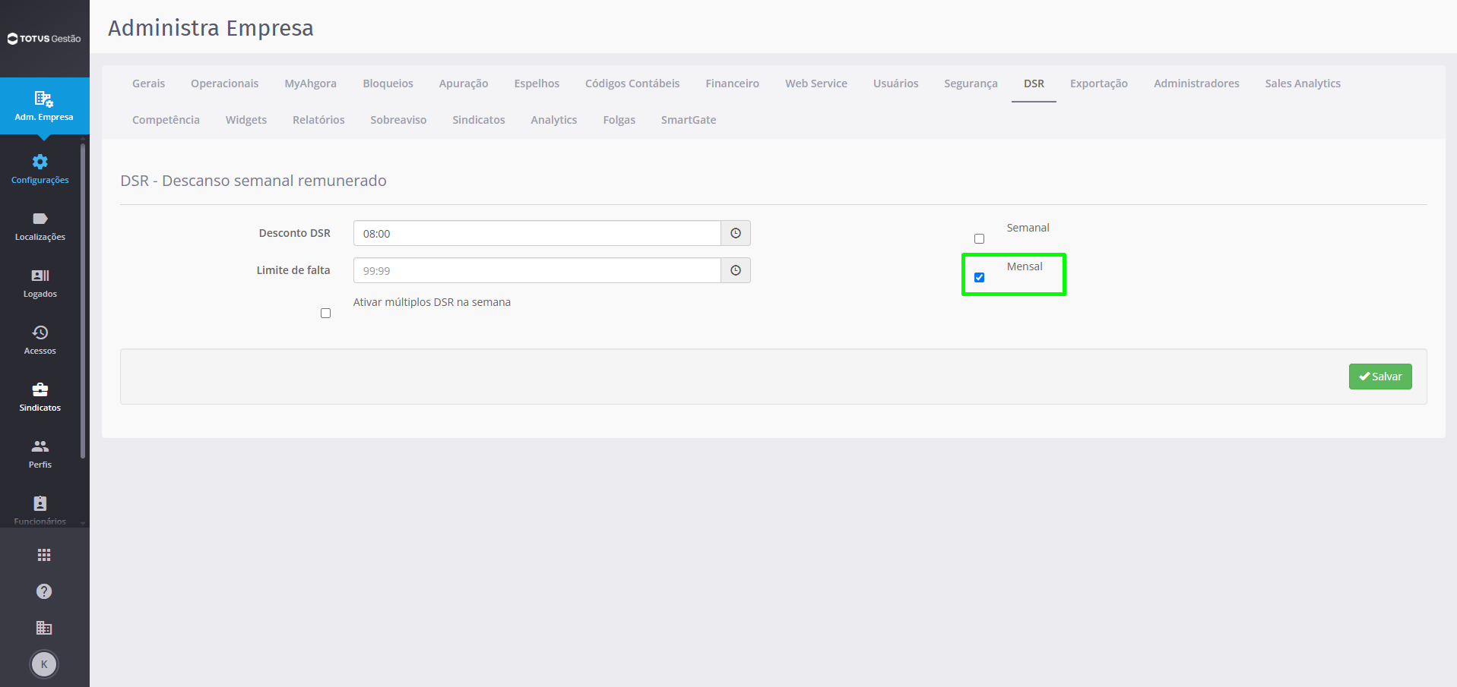
Task: Switch to the Competência tab
Action: coord(166,120)
